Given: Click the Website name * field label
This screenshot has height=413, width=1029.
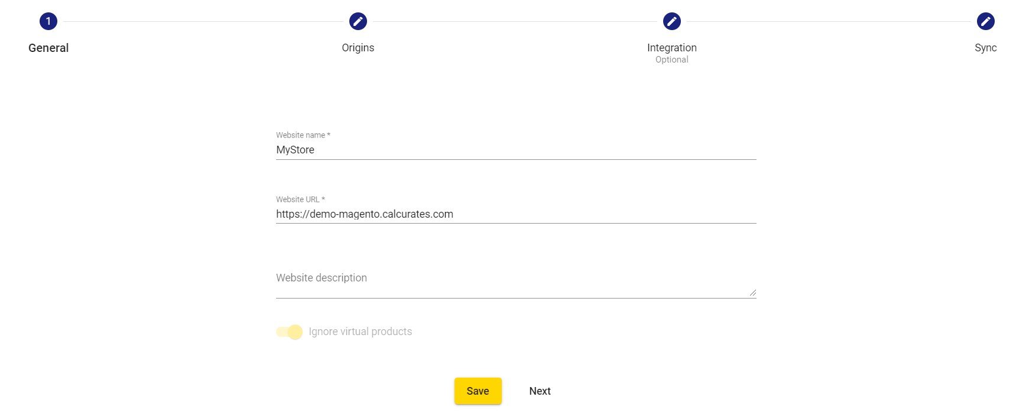Looking at the screenshot, I should point(303,135).
